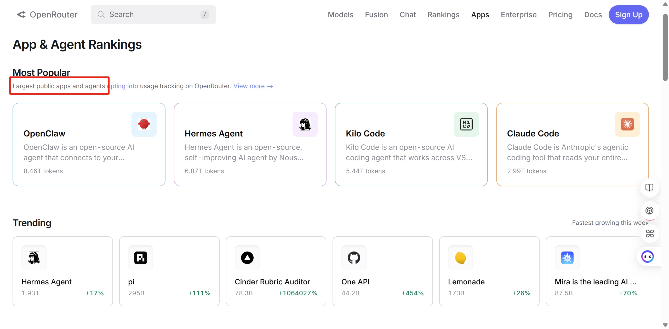This screenshot has height=329, width=669.
Task: Click the OpenClaw description text
Action: click(79, 152)
